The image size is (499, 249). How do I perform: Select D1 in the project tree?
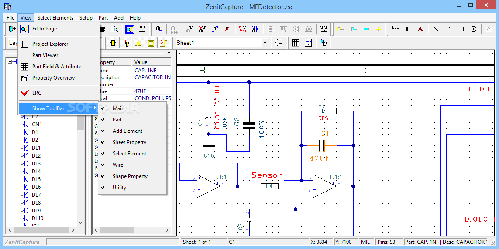[x=34, y=132]
